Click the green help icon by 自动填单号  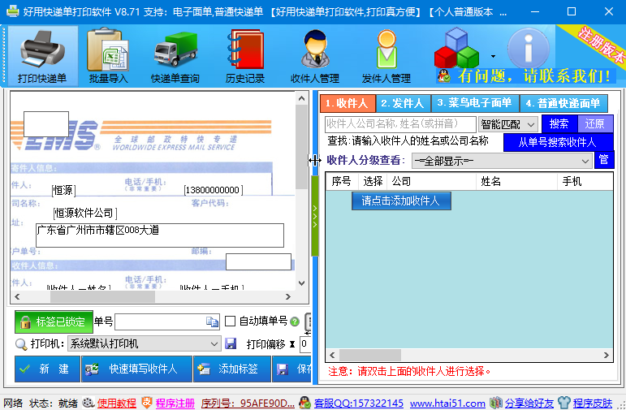coord(295,322)
